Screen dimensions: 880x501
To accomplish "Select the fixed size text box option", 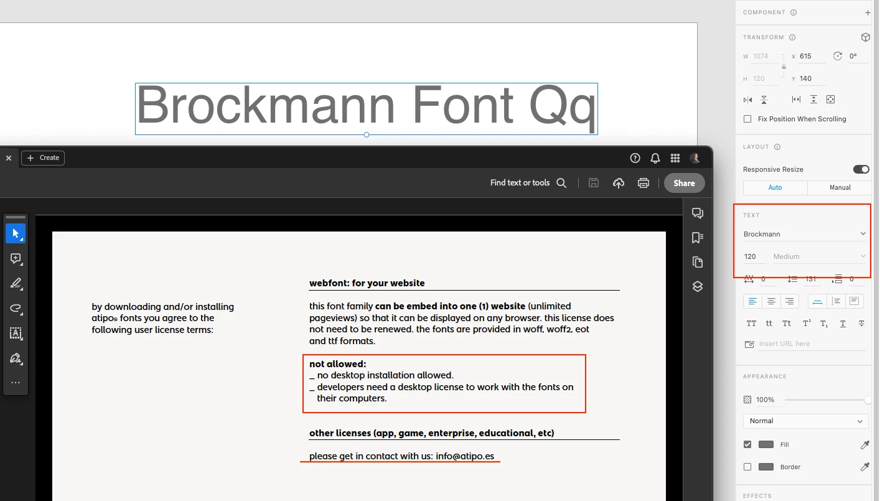I will click(x=854, y=301).
